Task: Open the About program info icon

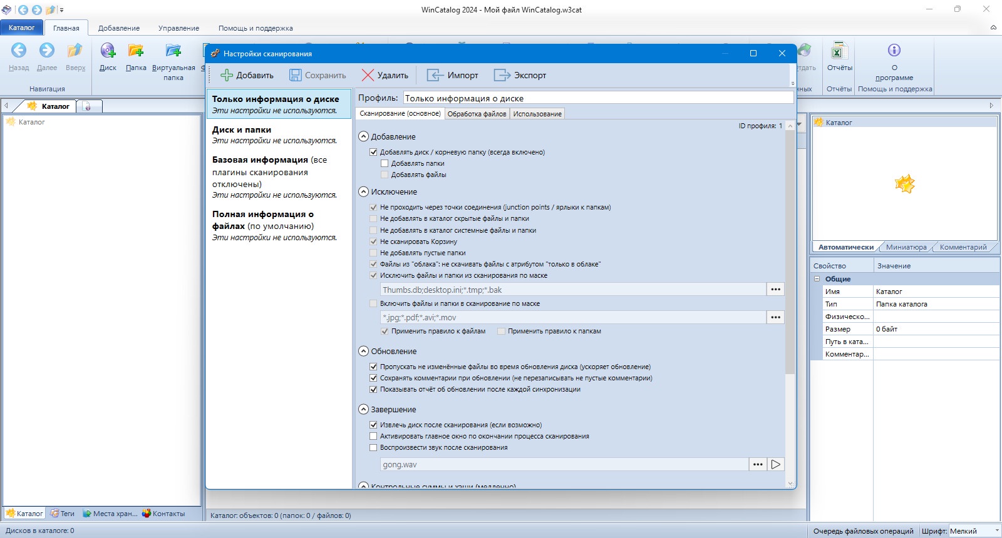Action: click(x=894, y=50)
